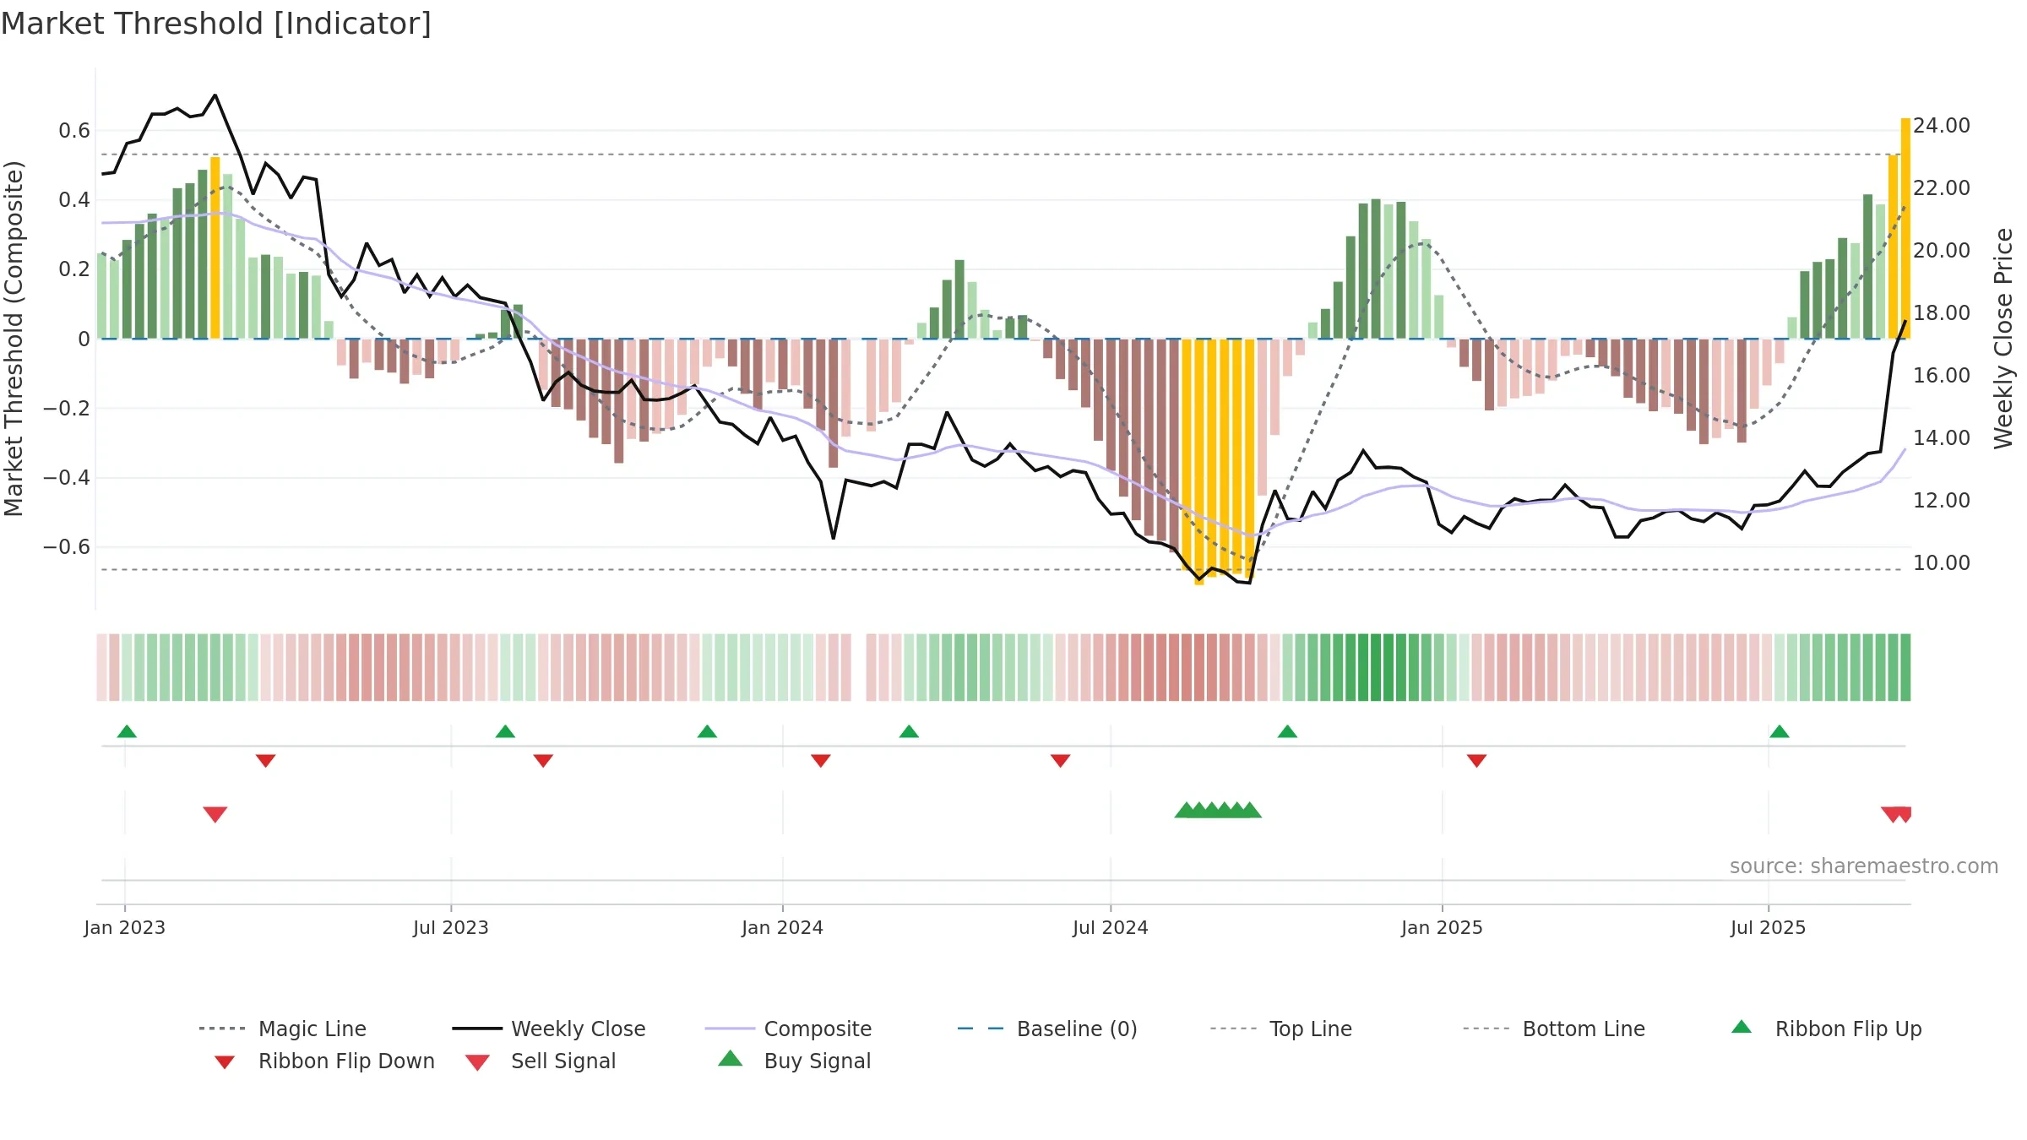2027x1140 pixels.
Task: Click the 10.00 price axis label
Action: pyautogui.click(x=1942, y=563)
